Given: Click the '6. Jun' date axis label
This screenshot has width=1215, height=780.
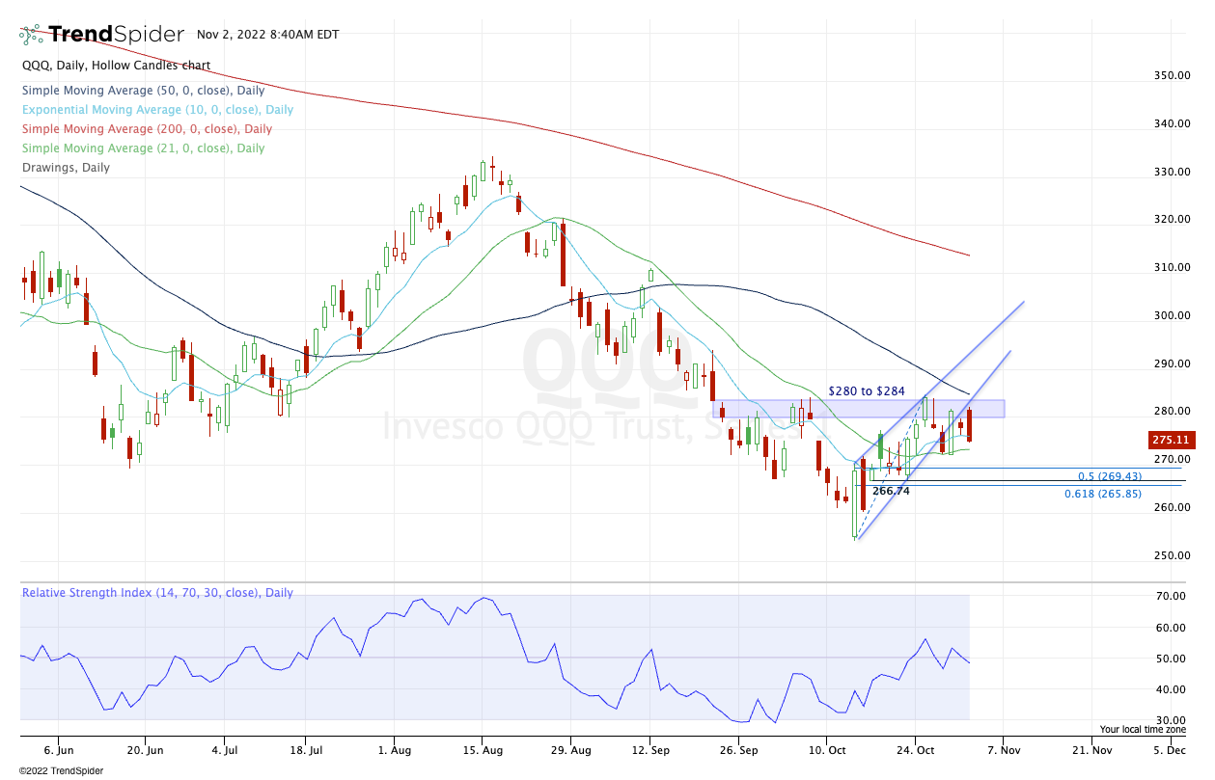Looking at the screenshot, I should (58, 748).
